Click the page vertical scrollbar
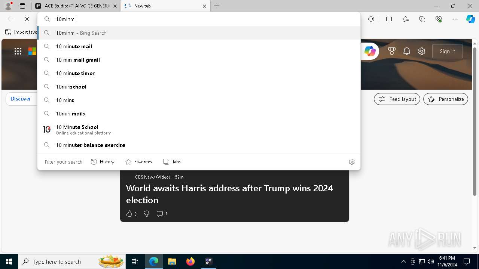The height and width of the screenshot is (269, 479). [475, 121]
